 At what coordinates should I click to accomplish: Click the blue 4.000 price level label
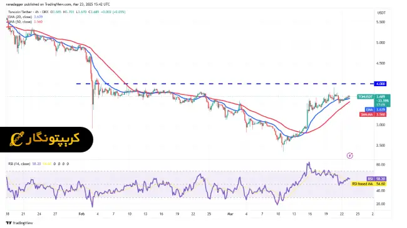pos(380,84)
